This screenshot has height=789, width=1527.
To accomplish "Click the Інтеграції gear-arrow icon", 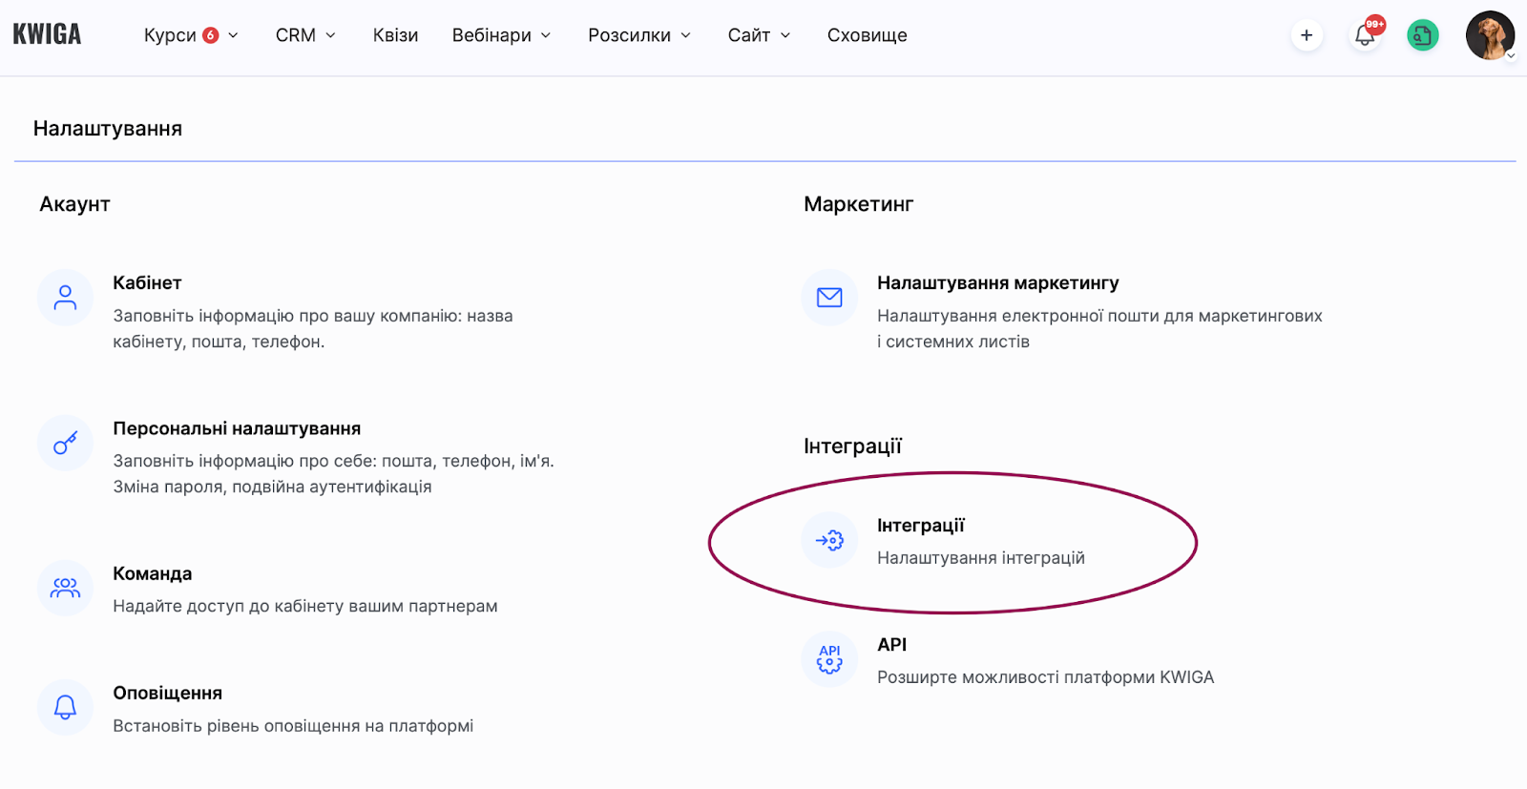I will coord(829,540).
